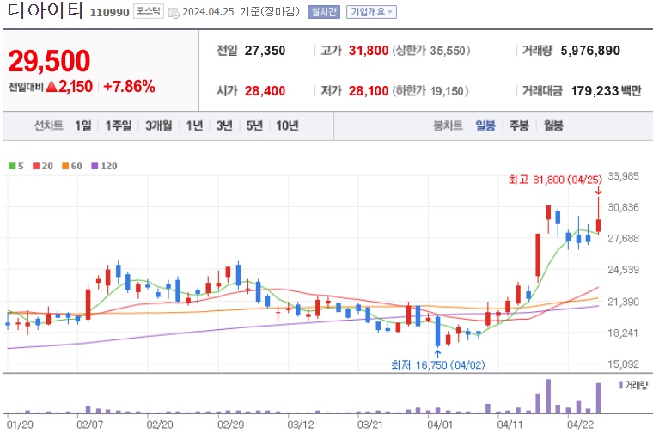Image resolution: width=653 pixels, height=434 pixels.
Task: Click the current price 29,500
Action: (49, 61)
